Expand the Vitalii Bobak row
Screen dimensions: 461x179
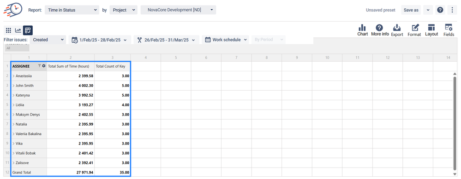pyautogui.click(x=13, y=153)
